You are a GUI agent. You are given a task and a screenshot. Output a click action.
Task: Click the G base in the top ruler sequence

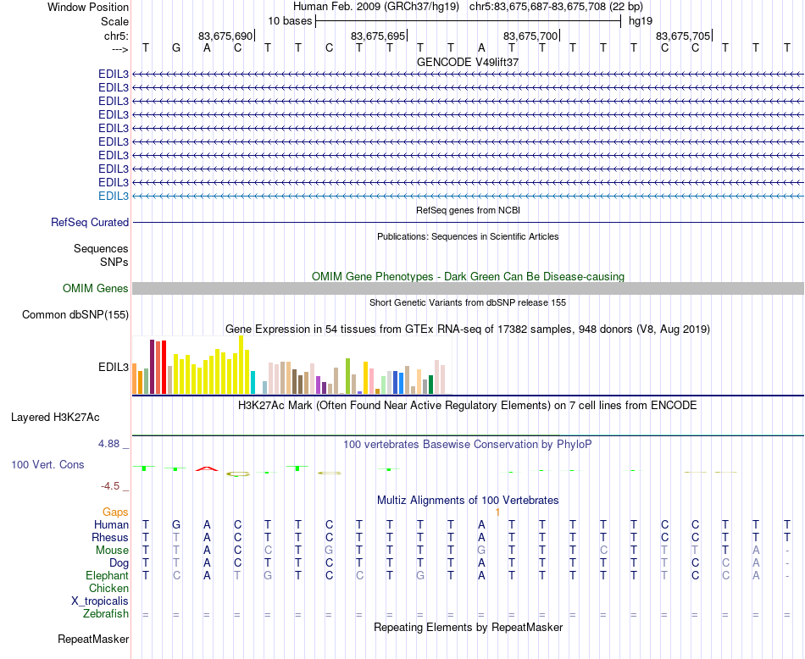(176, 48)
